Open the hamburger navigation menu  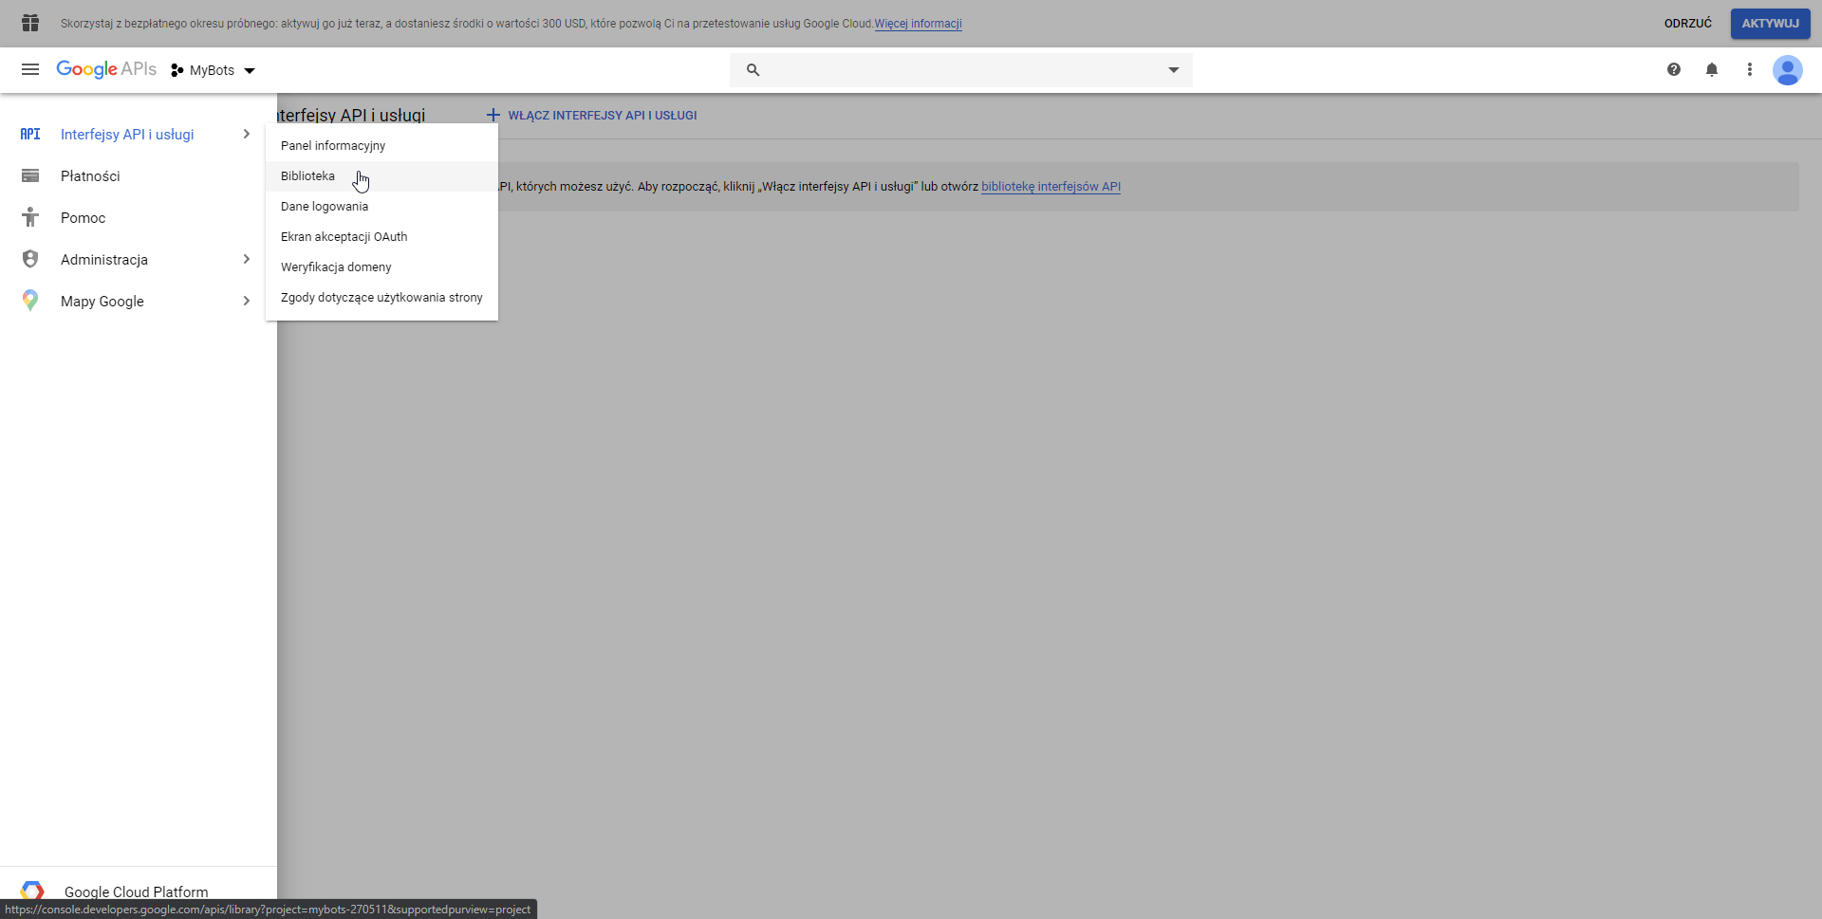coord(30,69)
